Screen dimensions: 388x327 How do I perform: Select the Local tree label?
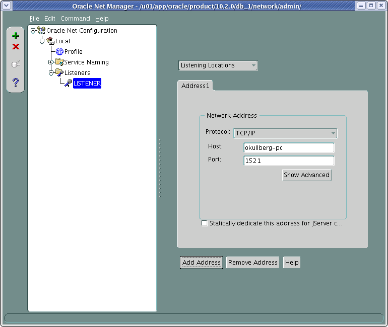tap(62, 41)
